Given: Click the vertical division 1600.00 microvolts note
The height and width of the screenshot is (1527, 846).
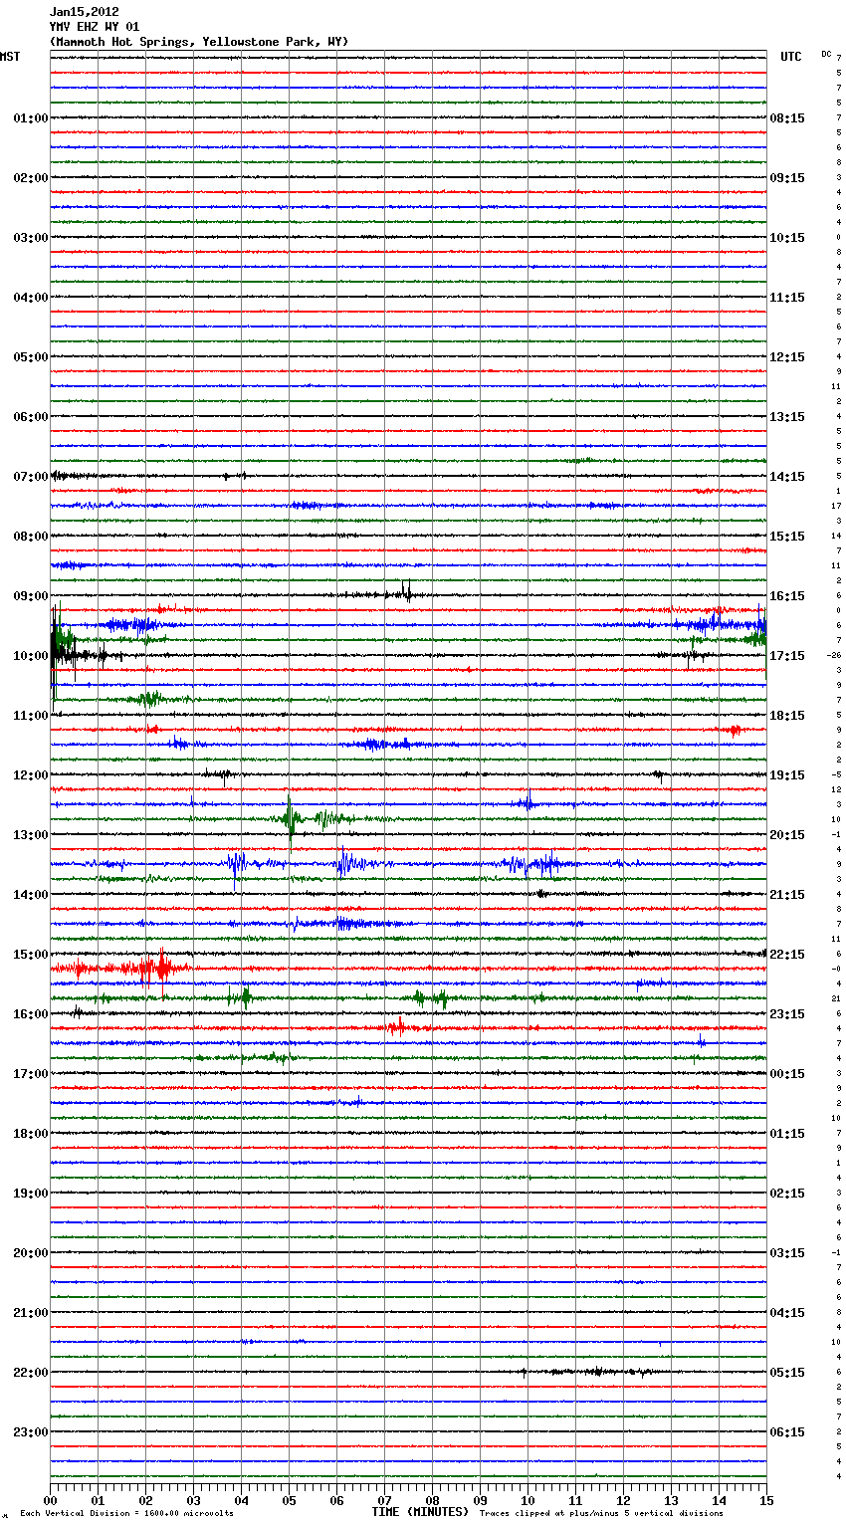Looking at the screenshot, I should (x=126, y=1513).
